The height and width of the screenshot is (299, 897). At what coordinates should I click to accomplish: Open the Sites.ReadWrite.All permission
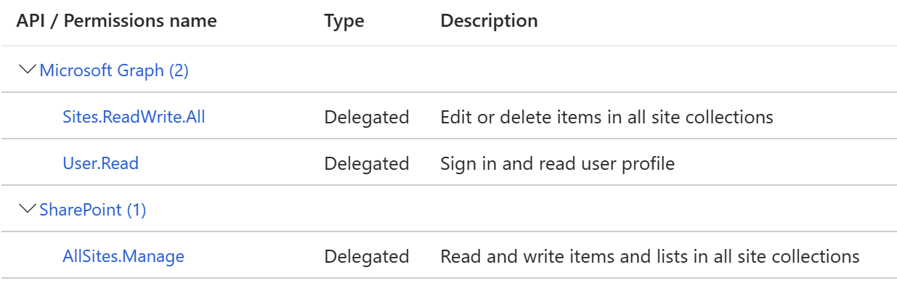[x=134, y=116]
